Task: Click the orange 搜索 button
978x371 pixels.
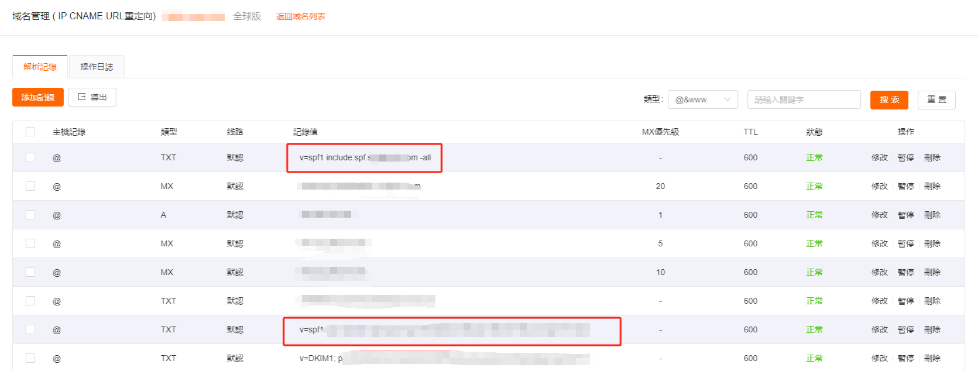Action: [888, 99]
